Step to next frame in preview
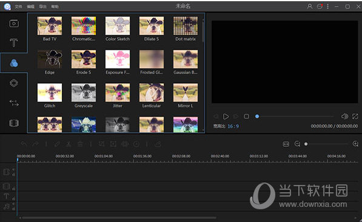 [236, 116]
